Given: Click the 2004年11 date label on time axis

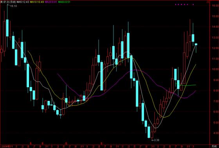Looking at the screenshot, I should 7,146.
